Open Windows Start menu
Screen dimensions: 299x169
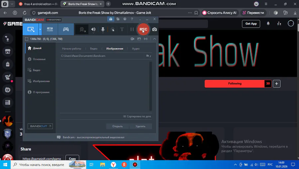(x=5, y=165)
